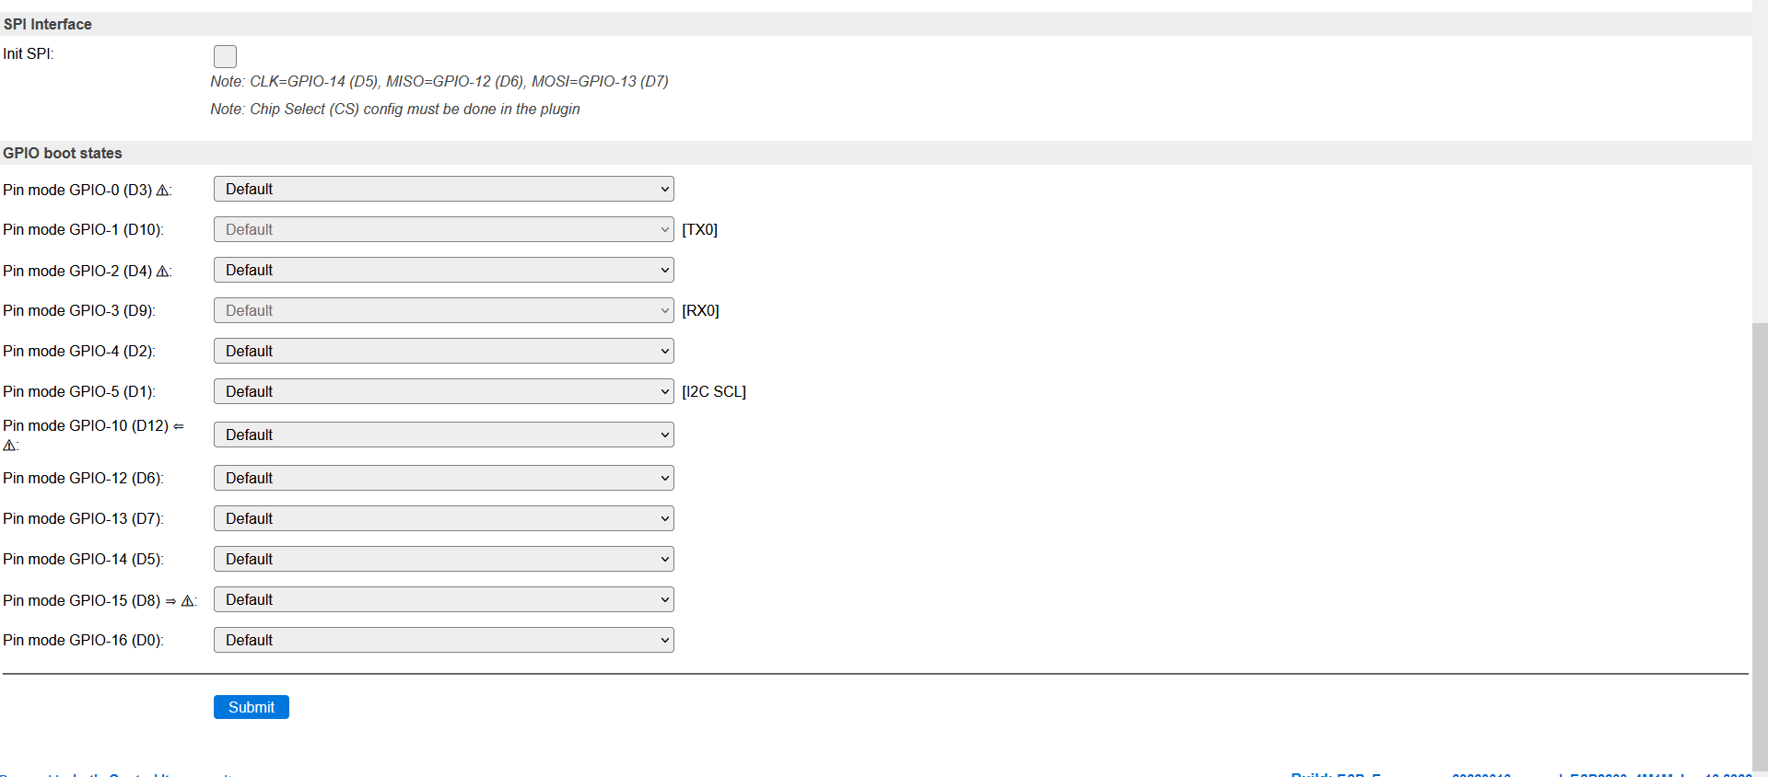Click the disabled GPIO-1 (D10) TX0 dropdown

click(x=443, y=229)
